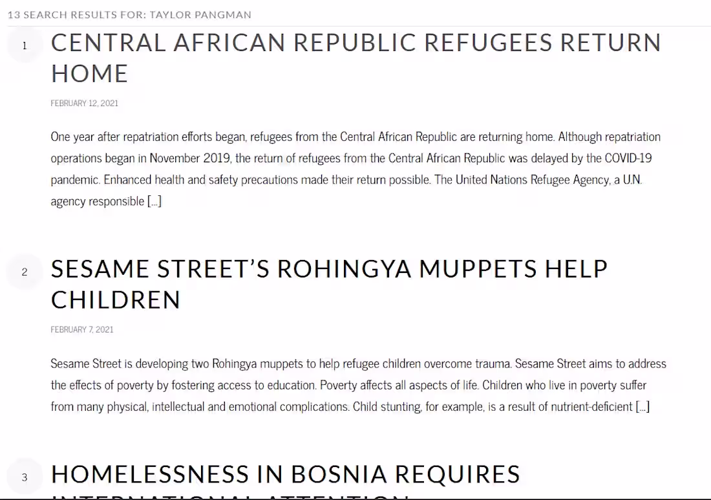Click the ellipsis after "agency responsible"

coord(154,201)
